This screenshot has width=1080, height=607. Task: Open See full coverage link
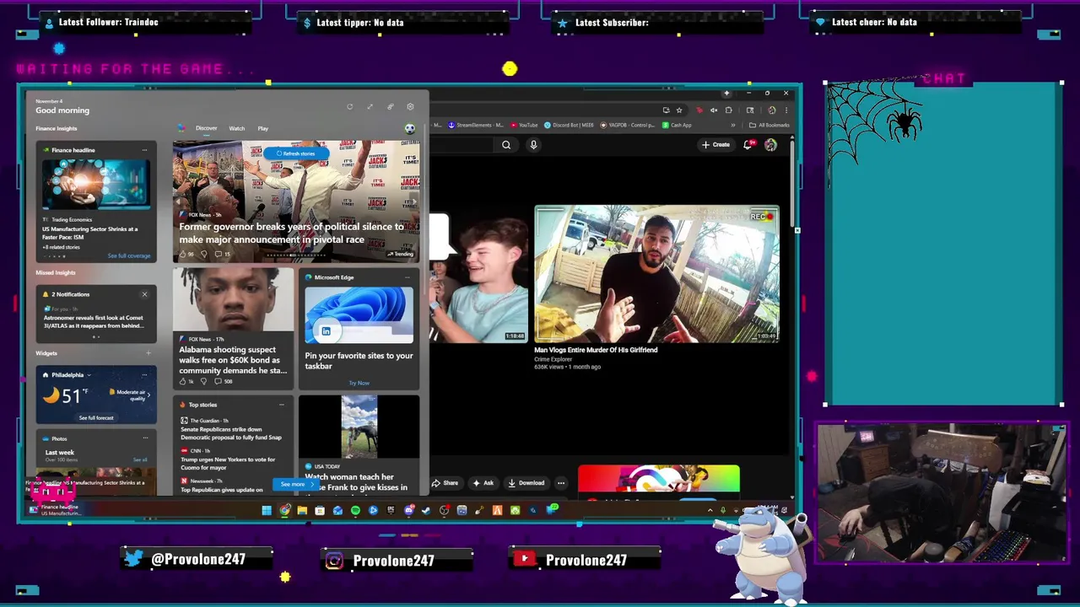pos(129,255)
